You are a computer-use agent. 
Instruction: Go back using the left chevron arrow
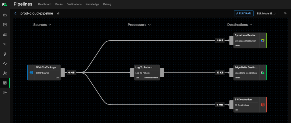[x=16, y=13]
